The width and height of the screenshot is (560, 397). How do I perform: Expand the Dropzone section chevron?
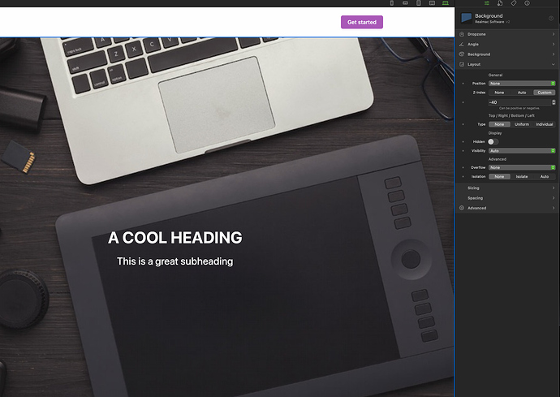554,34
